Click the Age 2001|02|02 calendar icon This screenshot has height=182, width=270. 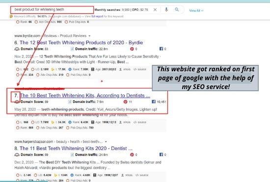click(x=93, y=69)
